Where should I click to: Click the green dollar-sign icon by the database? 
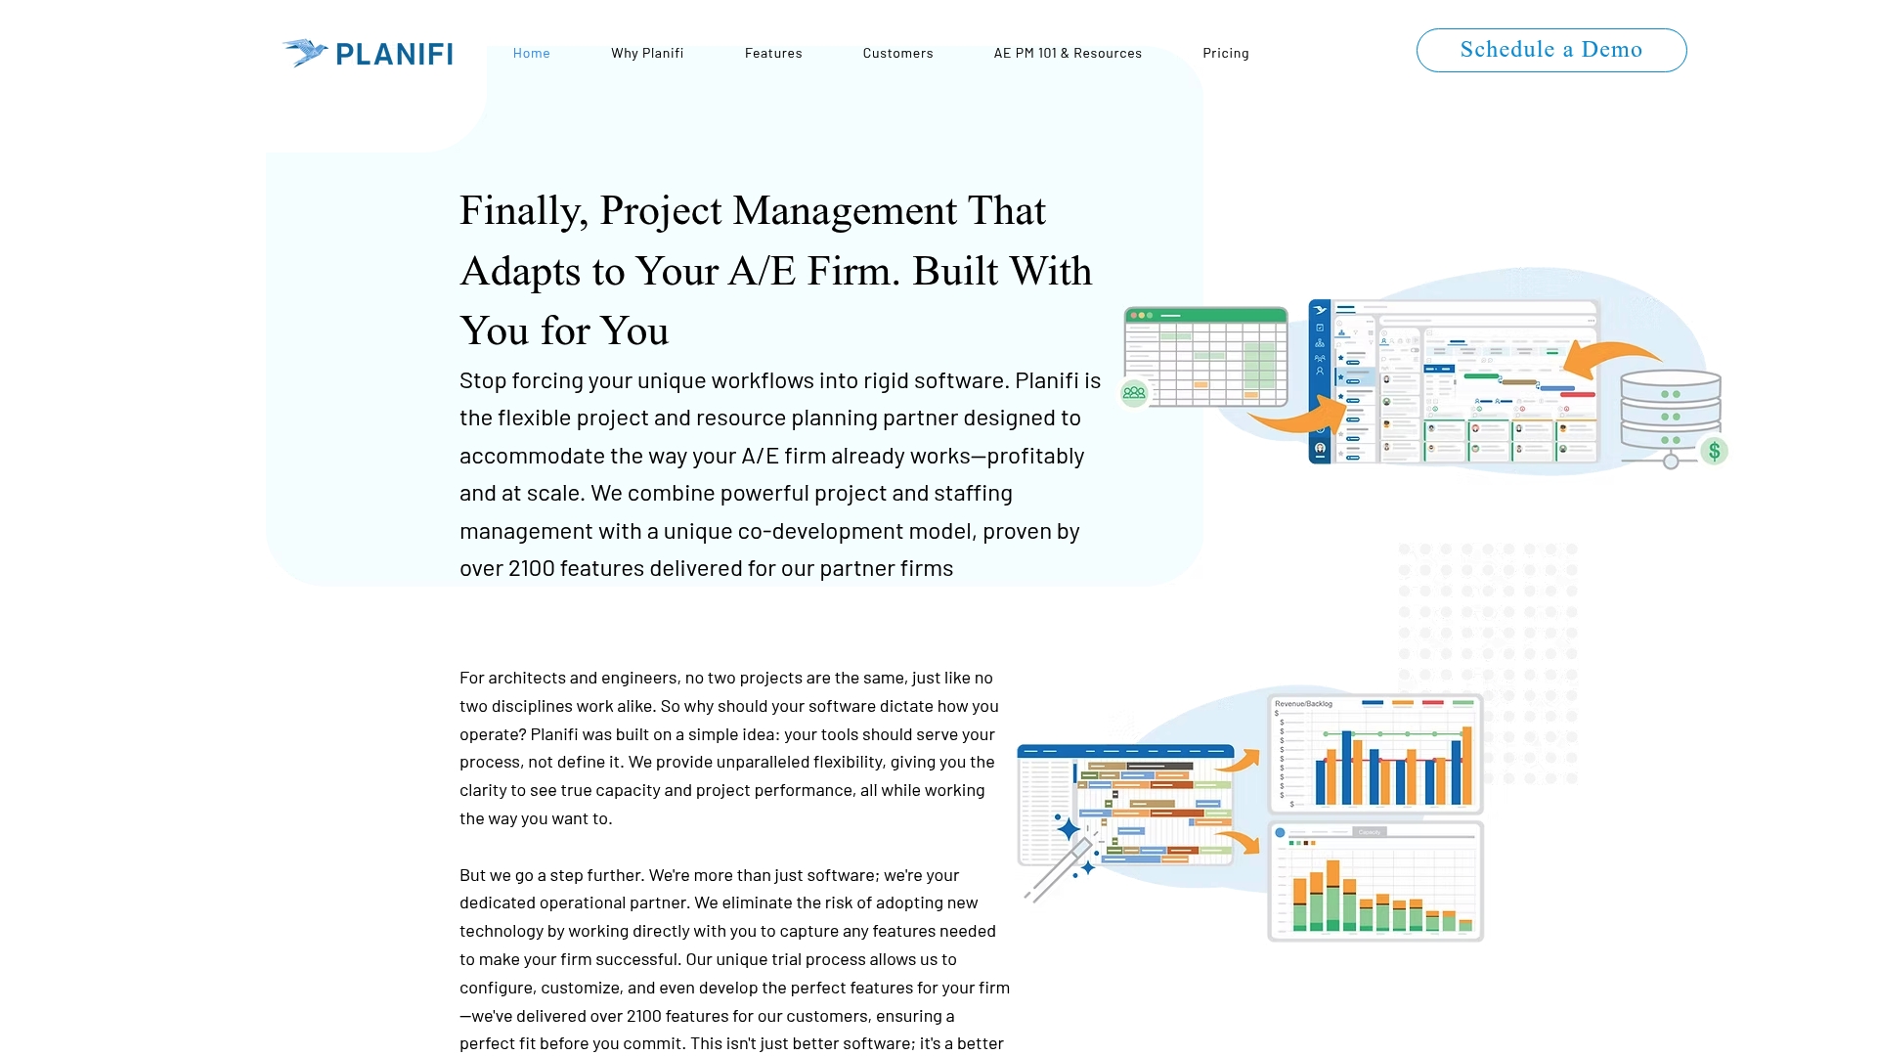click(1714, 451)
